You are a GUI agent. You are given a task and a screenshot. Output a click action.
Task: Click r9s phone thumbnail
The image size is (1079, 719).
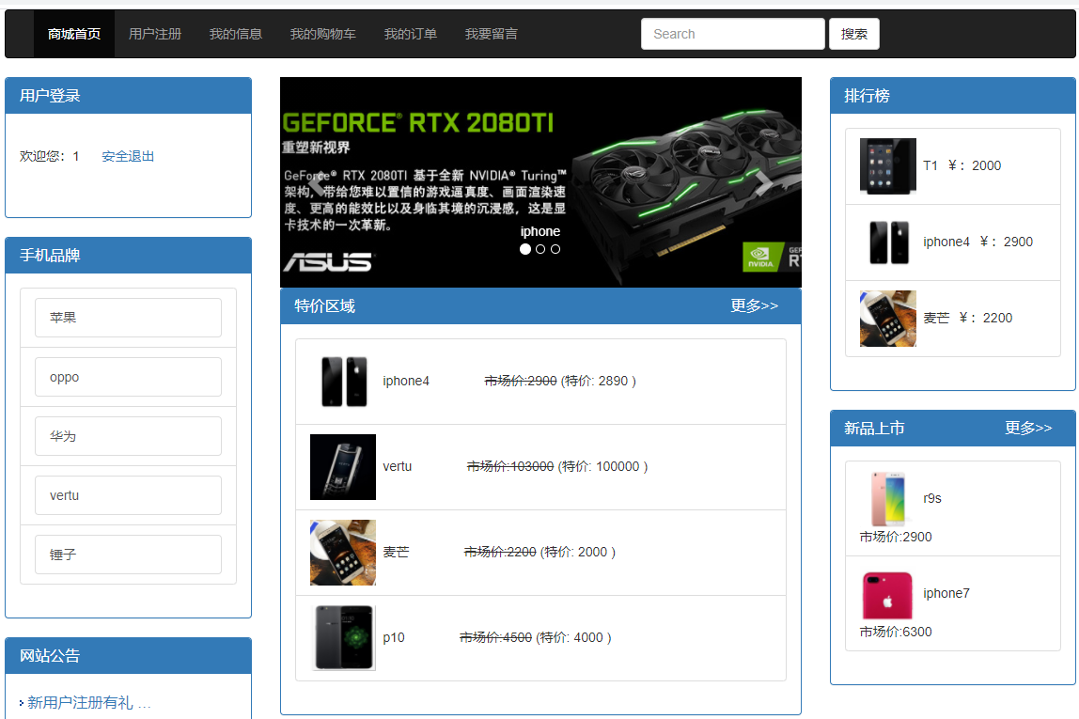pos(887,499)
